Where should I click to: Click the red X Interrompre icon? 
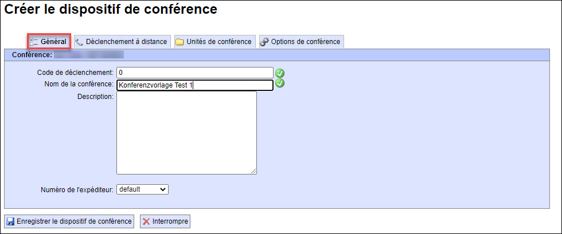point(146,221)
